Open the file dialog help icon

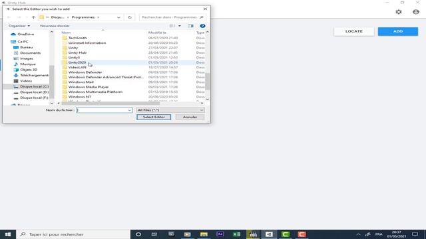202,26
